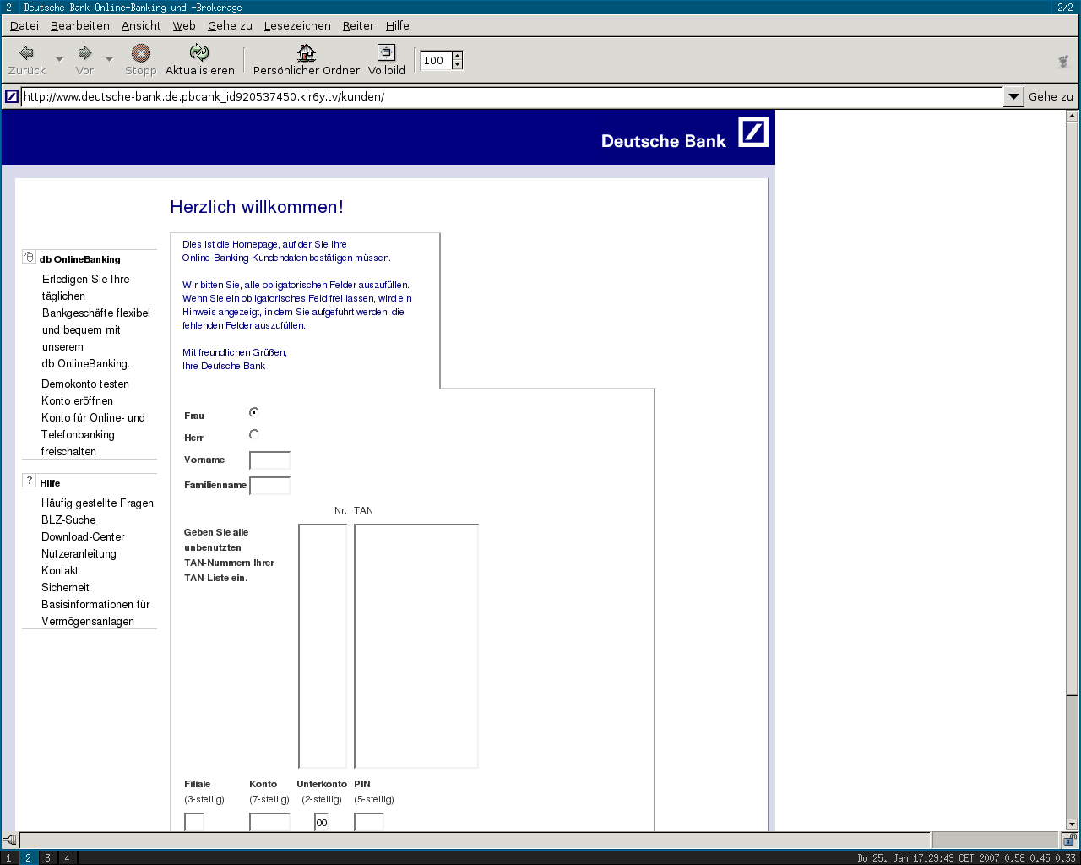Open the Sicherheit link
Screen dimensions: 1081x865
pyautogui.click(x=65, y=587)
